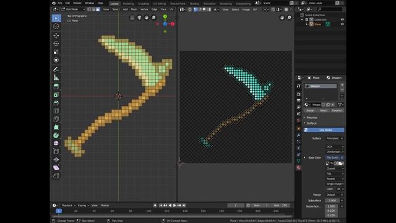
Task: Select the Measure tool
Action: coord(56,77)
